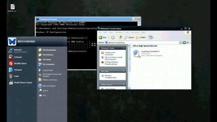Open My Pictures folder

[x=46, y=55]
